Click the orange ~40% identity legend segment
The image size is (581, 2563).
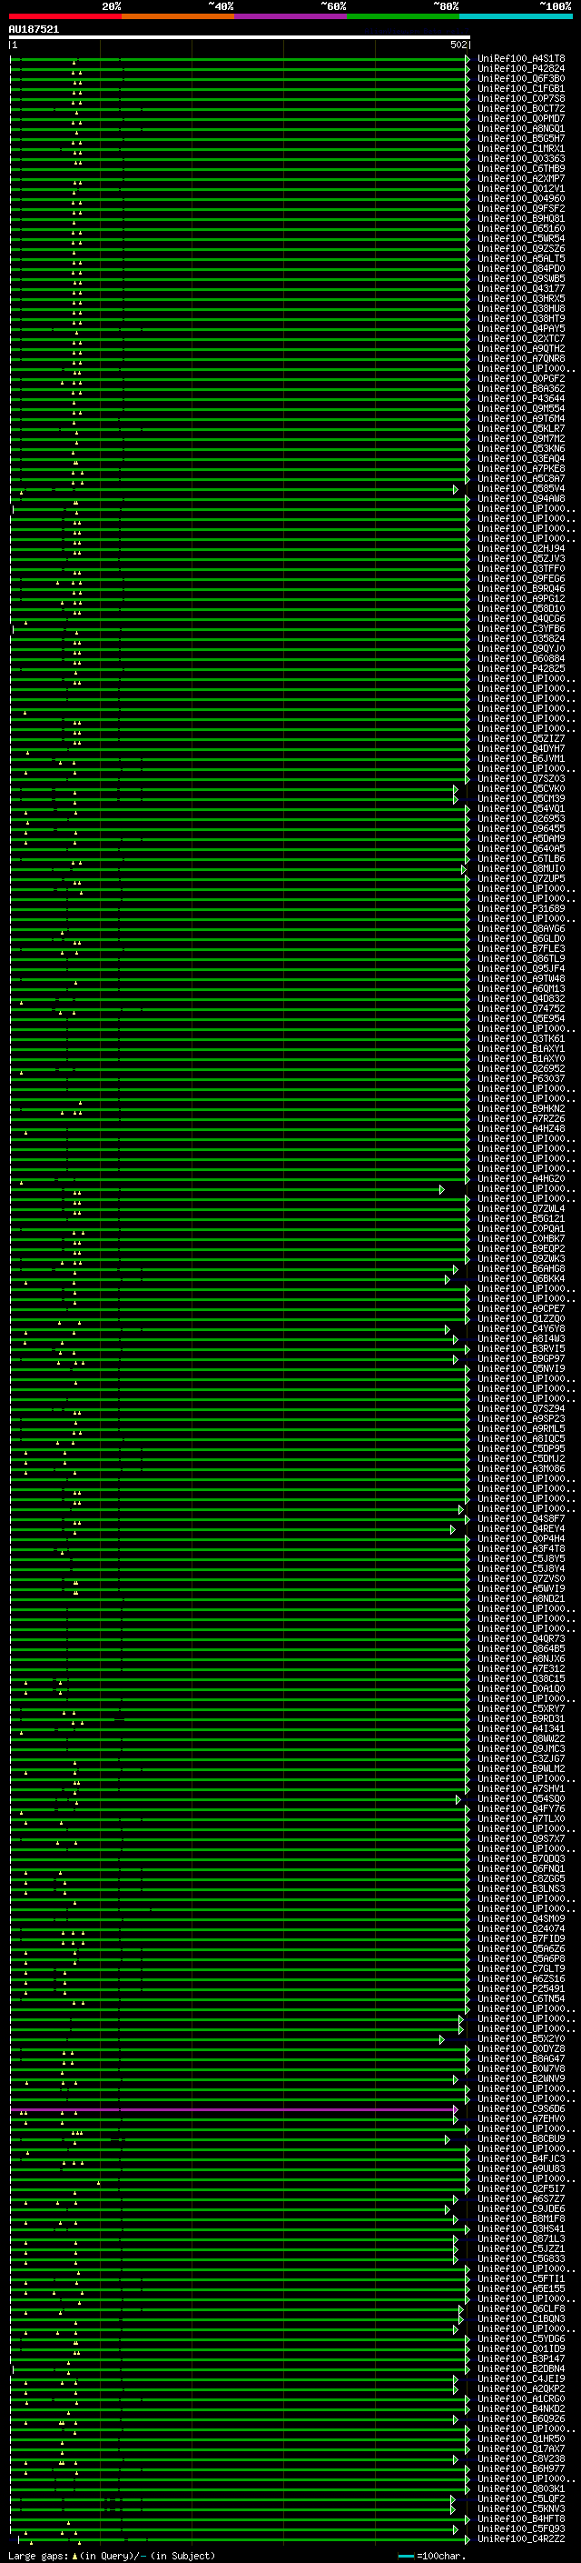178,17
